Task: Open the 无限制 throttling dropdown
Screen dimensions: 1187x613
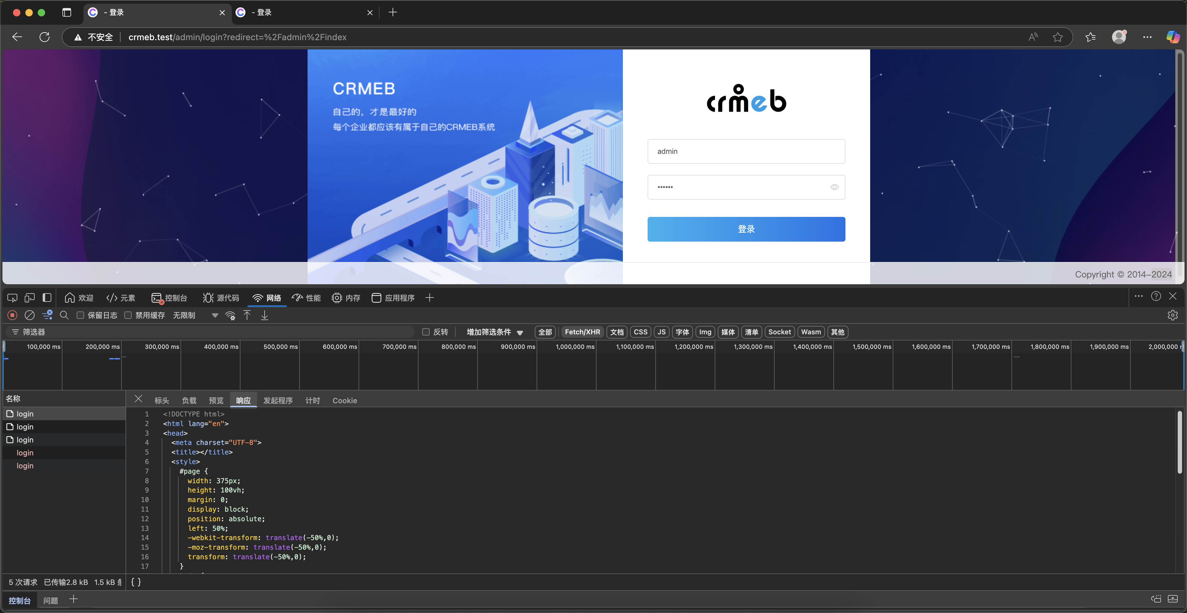Action: click(x=195, y=315)
